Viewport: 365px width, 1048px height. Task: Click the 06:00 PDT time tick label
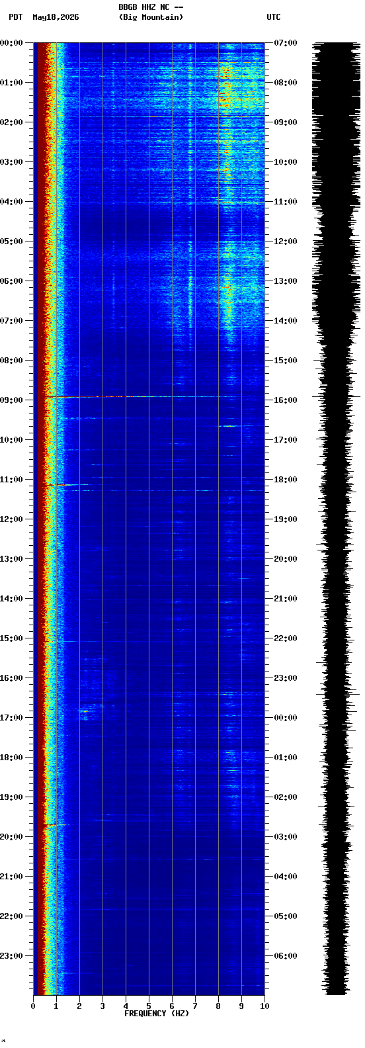pyautogui.click(x=12, y=281)
